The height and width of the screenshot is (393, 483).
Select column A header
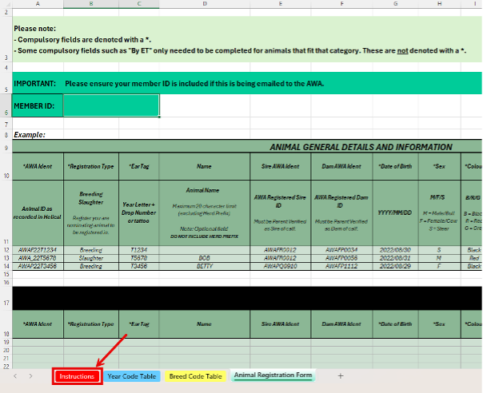click(x=38, y=4)
